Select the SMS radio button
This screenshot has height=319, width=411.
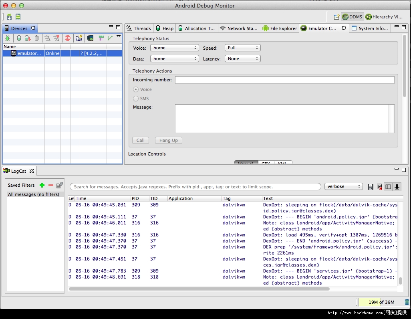point(136,99)
